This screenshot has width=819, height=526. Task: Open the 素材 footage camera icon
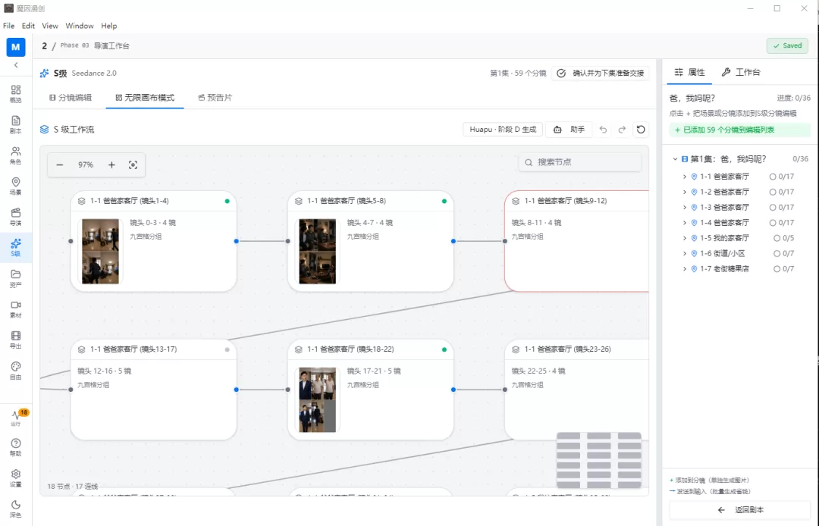(16, 309)
